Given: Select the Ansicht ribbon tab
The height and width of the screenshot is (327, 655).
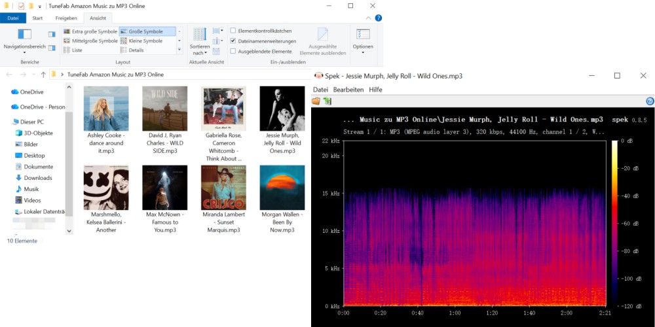Looking at the screenshot, I should click(x=98, y=18).
